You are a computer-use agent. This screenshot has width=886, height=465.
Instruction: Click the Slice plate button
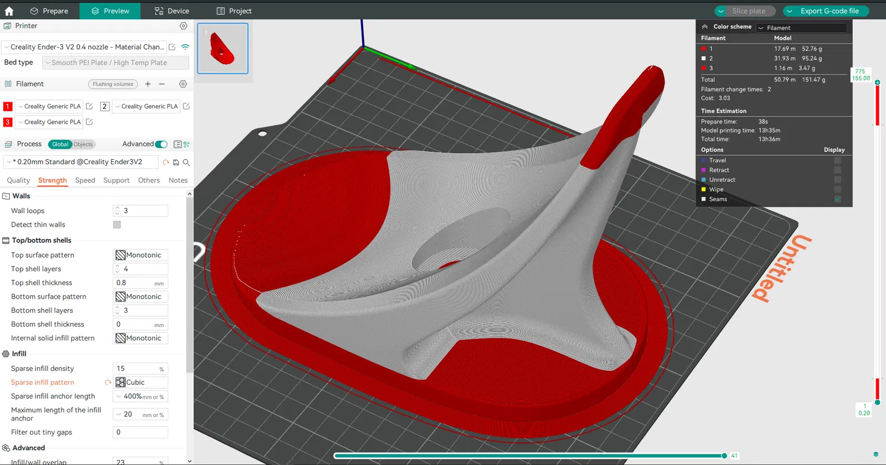pos(749,11)
